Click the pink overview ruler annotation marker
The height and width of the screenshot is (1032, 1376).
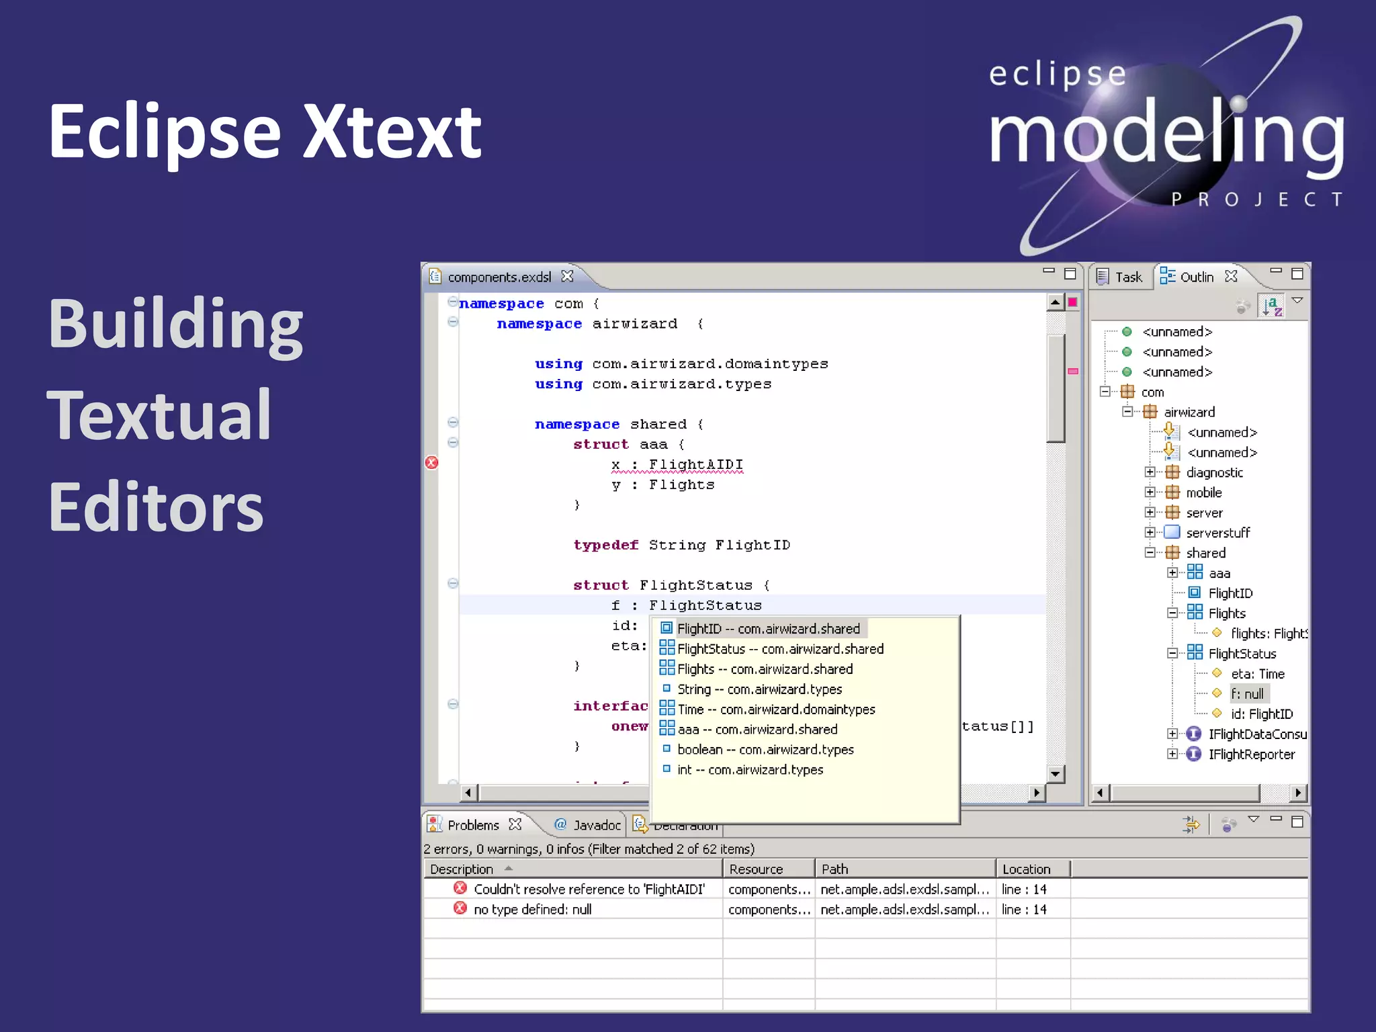1073,371
